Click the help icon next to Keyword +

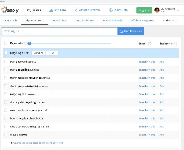(25, 43)
